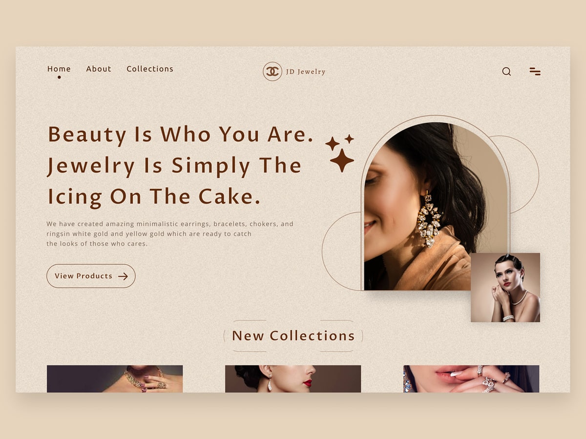Select the drop earring collection image

coord(293,379)
